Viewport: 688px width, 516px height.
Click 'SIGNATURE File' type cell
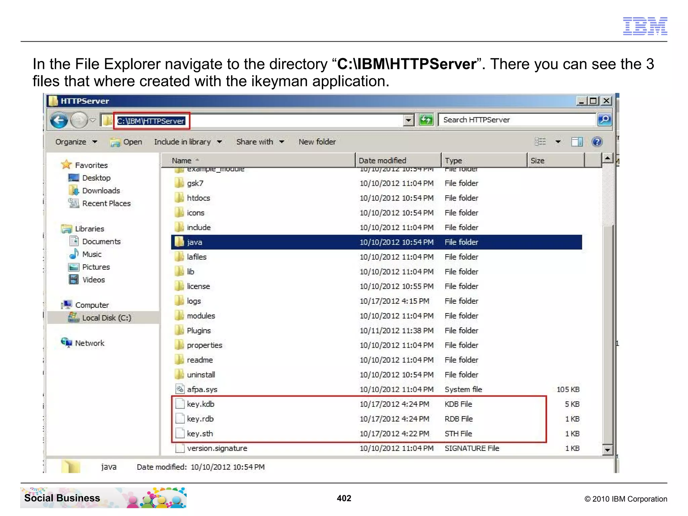coord(472,448)
